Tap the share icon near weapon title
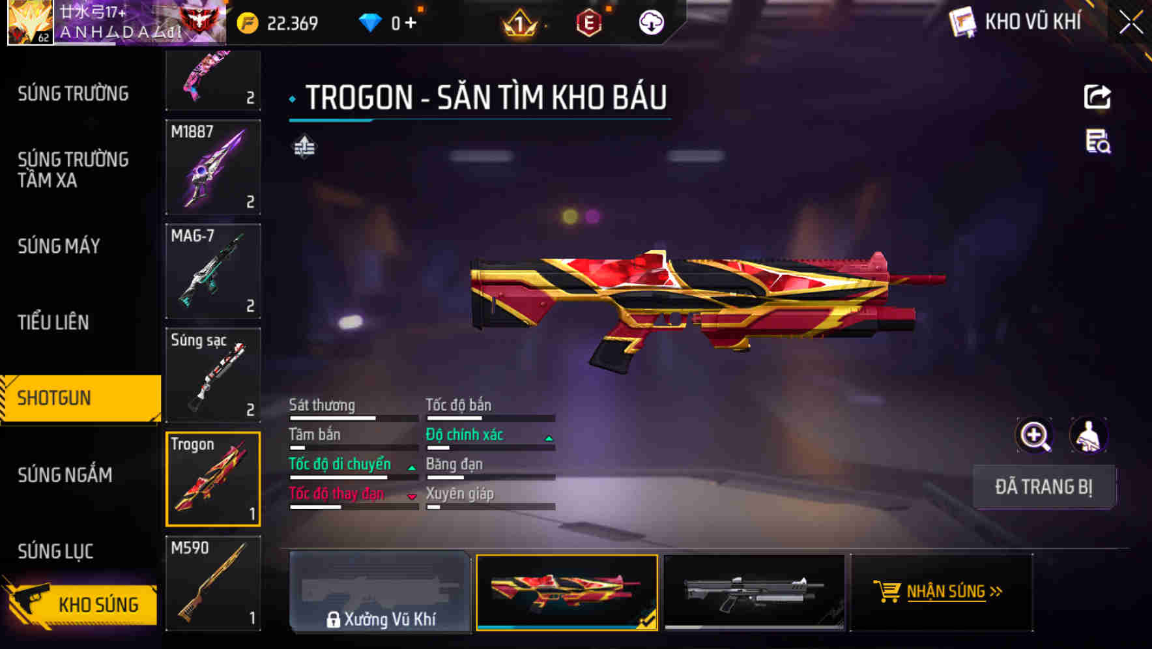This screenshot has height=649, width=1152. [1097, 97]
